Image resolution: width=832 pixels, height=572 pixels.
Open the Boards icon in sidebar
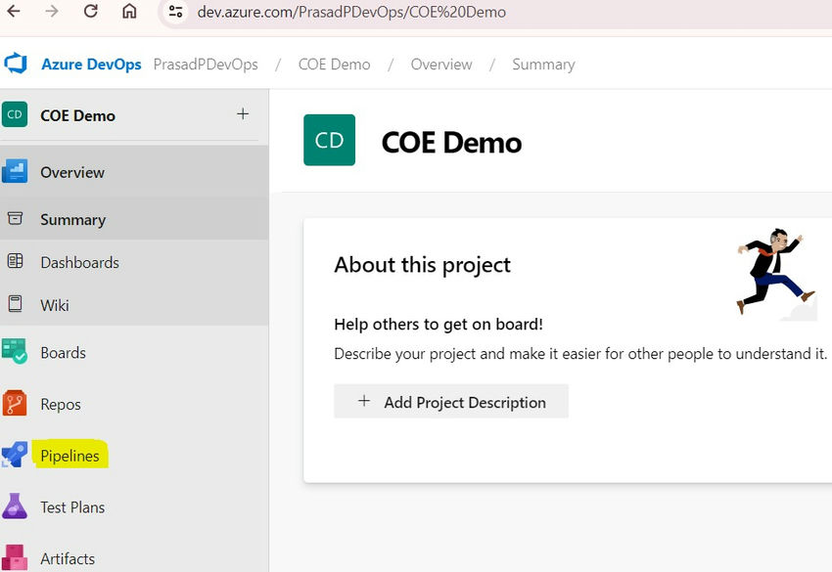(x=15, y=351)
